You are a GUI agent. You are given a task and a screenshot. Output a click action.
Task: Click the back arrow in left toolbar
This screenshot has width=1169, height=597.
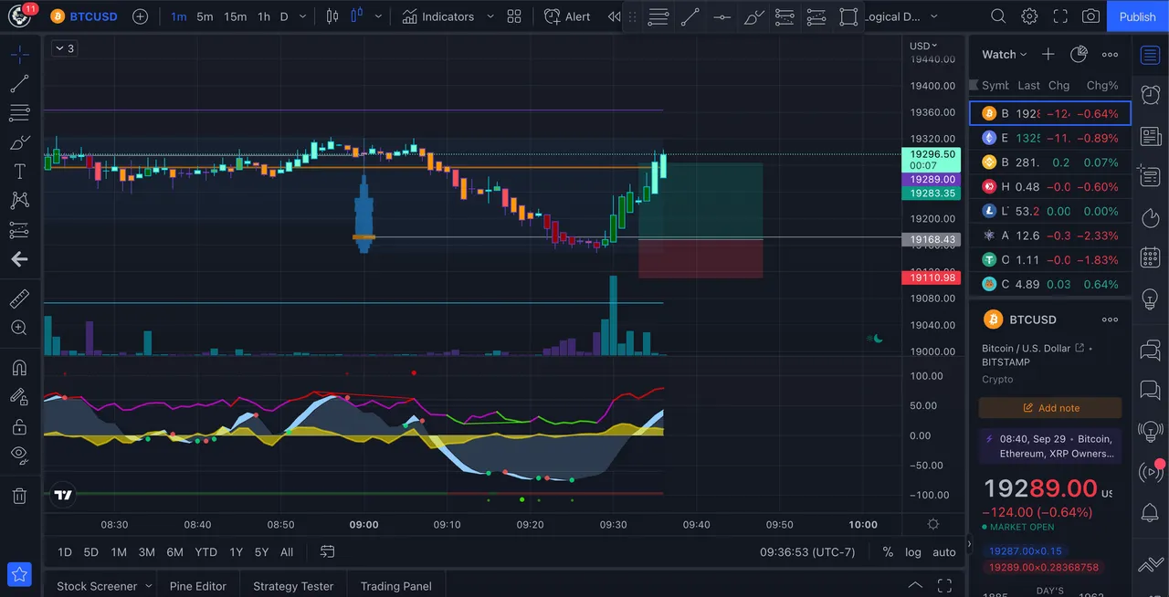[19, 259]
